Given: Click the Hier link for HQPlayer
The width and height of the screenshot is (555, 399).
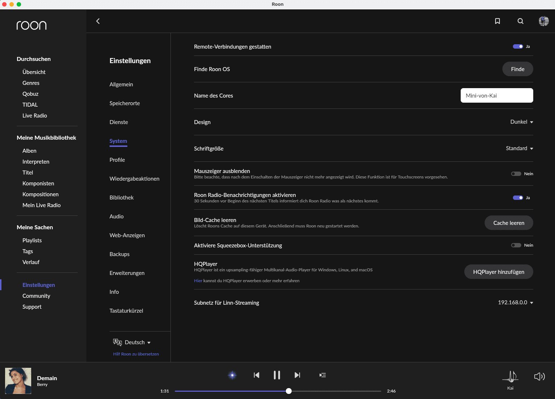Looking at the screenshot, I should (198, 281).
